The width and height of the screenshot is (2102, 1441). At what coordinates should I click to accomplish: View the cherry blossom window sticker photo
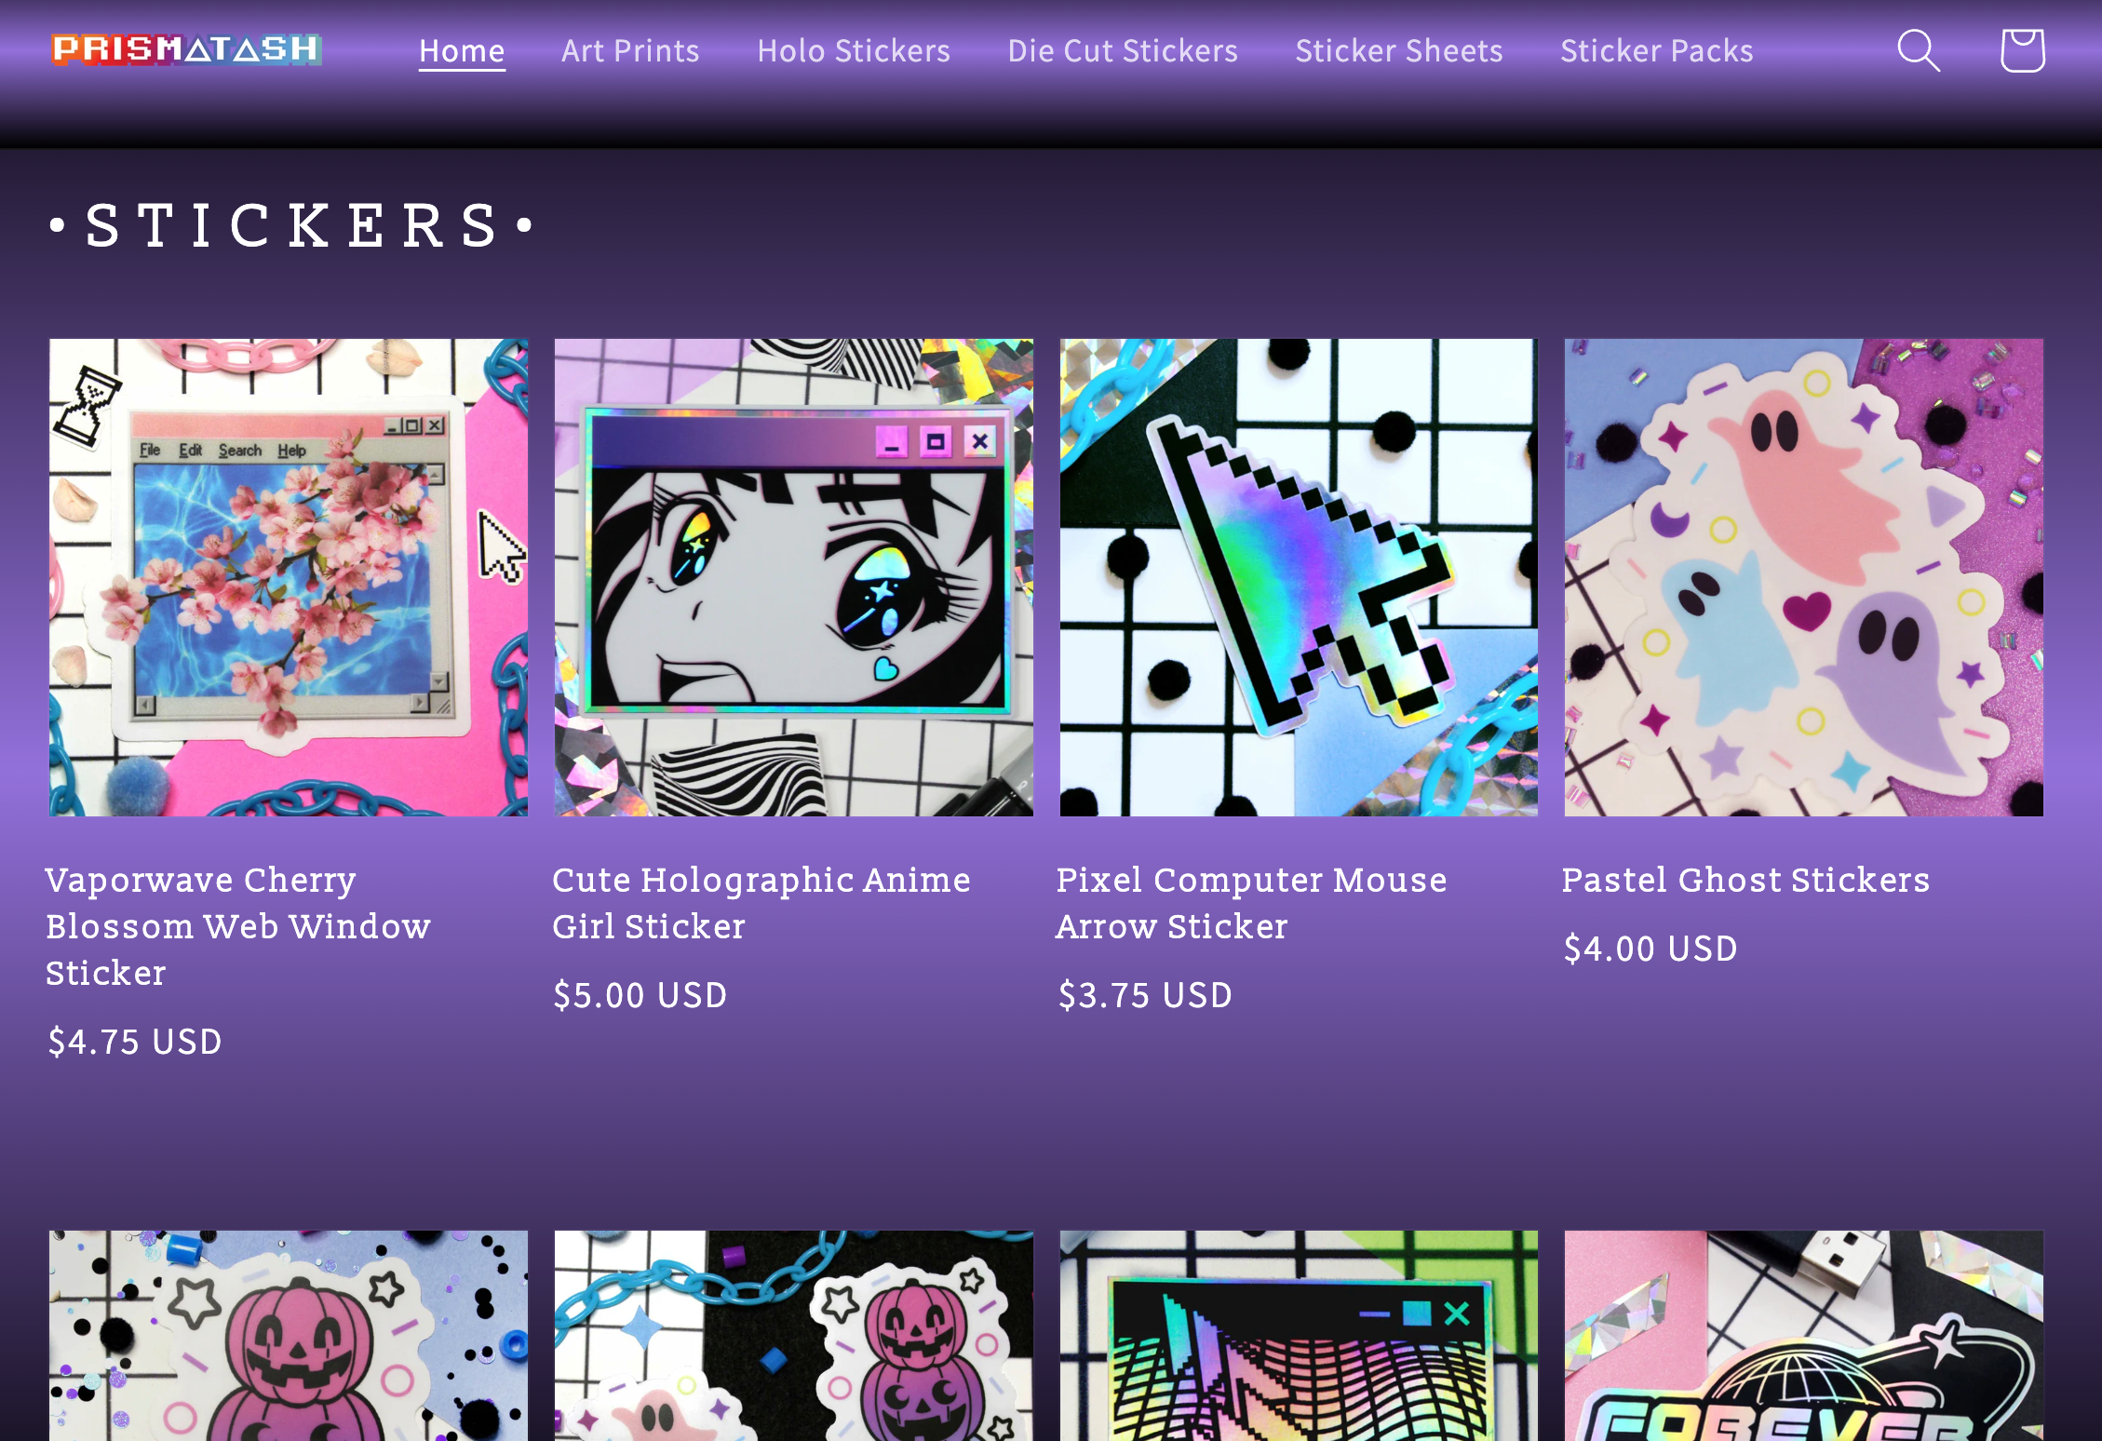(x=289, y=577)
